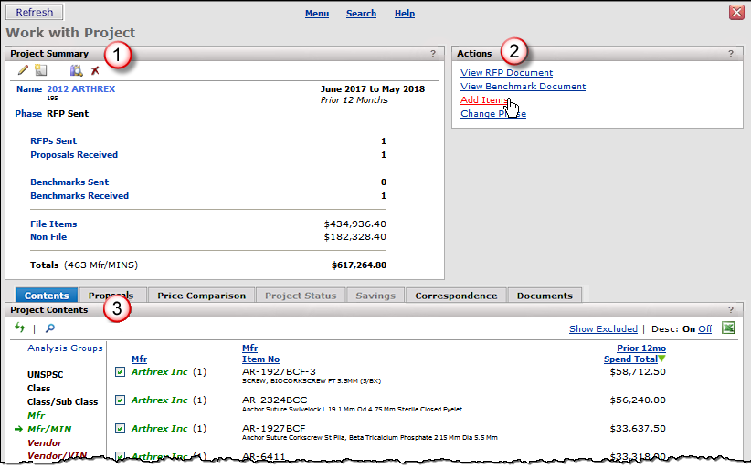Image resolution: width=751 pixels, height=468 pixels.
Task: Select the UNSPSC analysis group
Action: pos(46,374)
